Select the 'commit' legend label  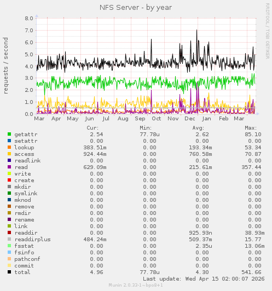point(24,266)
